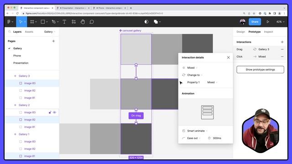This screenshot has width=292, height=164.
Task: Select the Gallery 2 layer
Action: coord(24,105)
